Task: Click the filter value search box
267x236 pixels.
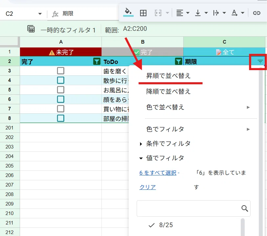Action: click(194, 208)
